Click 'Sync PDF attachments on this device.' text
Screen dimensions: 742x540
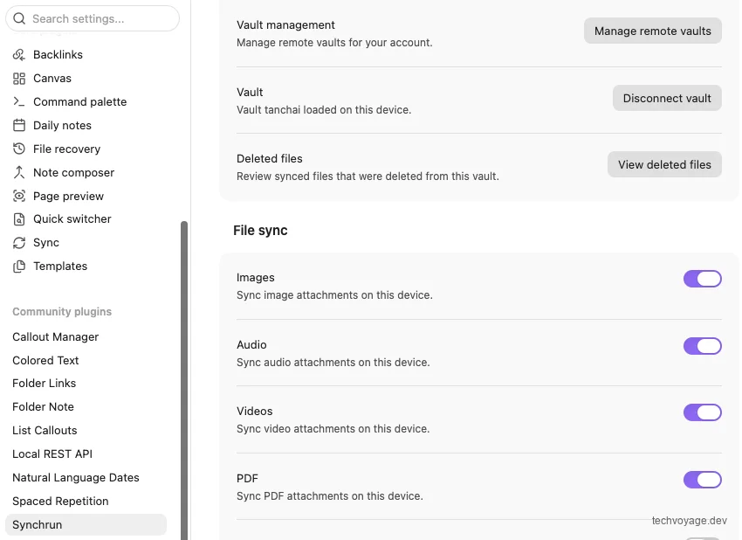click(330, 496)
